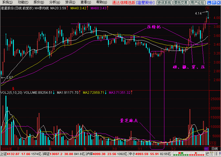Click the 已 icon in the status bar

pyautogui.click(x=207, y=154)
